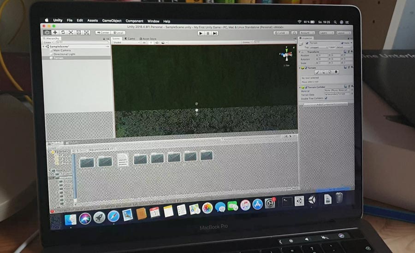Open Spotlight search in menu bar
The width and height of the screenshot is (415, 253).
click(335, 22)
